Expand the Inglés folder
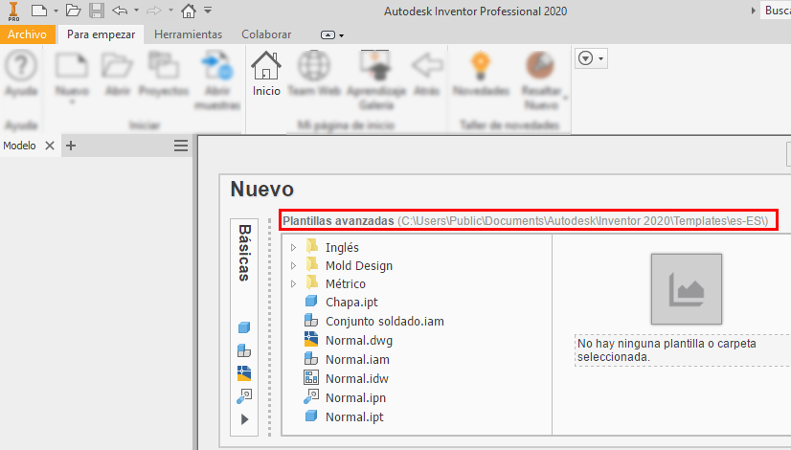Viewport: 791px width, 450px height. coord(293,248)
